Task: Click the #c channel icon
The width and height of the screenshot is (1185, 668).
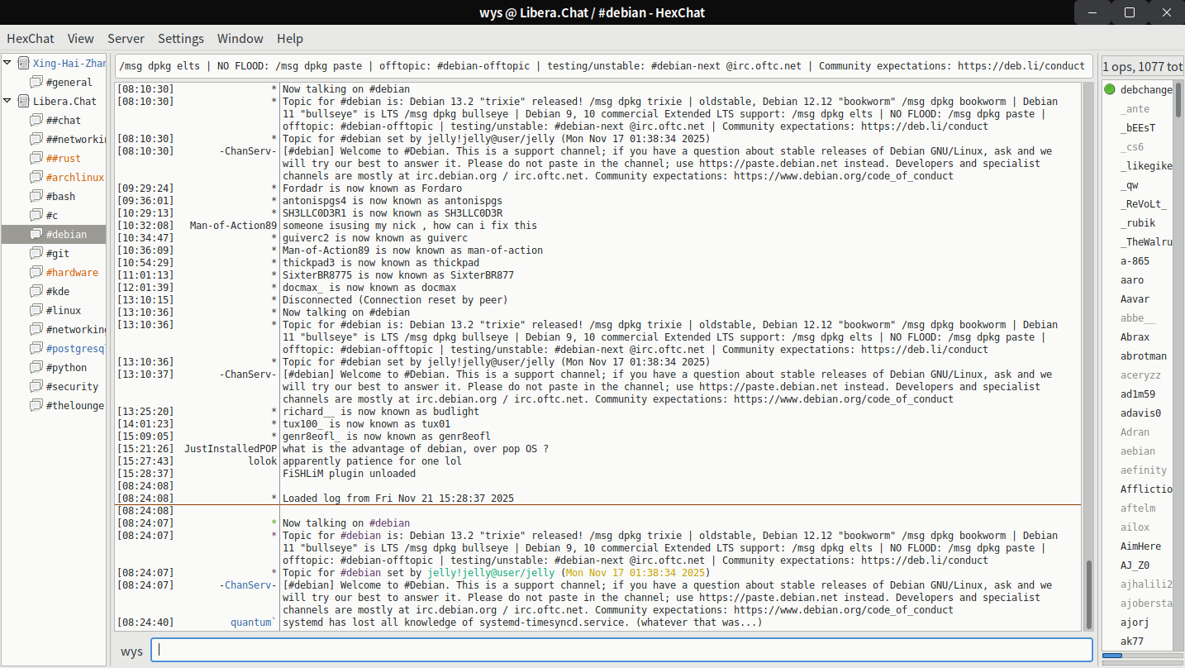Action: tap(36, 215)
